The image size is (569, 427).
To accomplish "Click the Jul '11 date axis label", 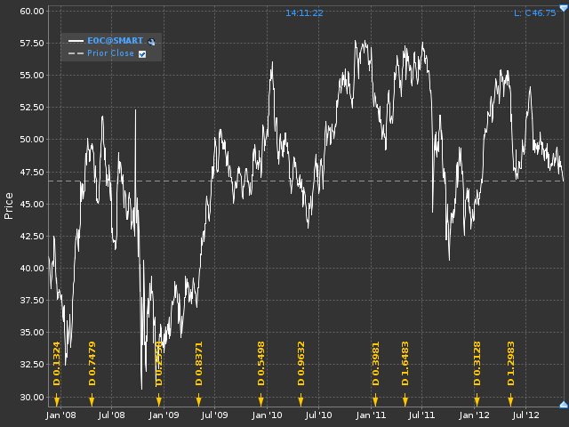I will pyautogui.click(x=421, y=415).
